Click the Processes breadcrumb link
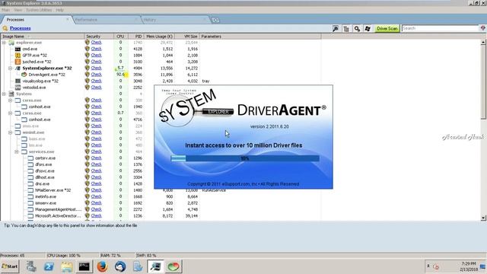Screen dimensions: 487x274 tap(21, 28)
